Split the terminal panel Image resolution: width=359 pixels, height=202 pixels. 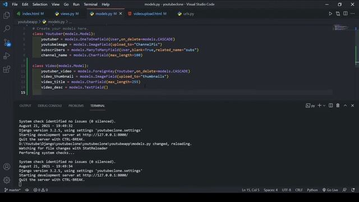tap(330, 105)
